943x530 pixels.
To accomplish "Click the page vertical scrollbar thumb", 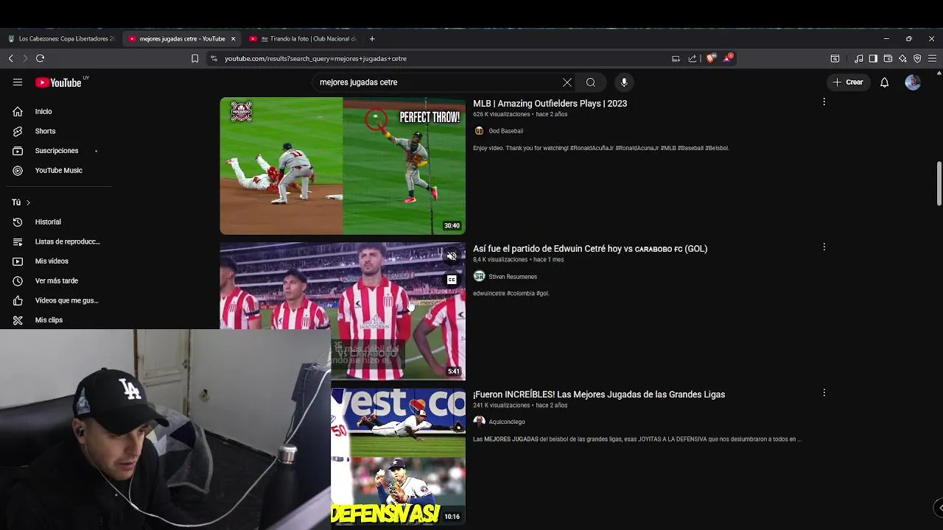I will click(939, 183).
